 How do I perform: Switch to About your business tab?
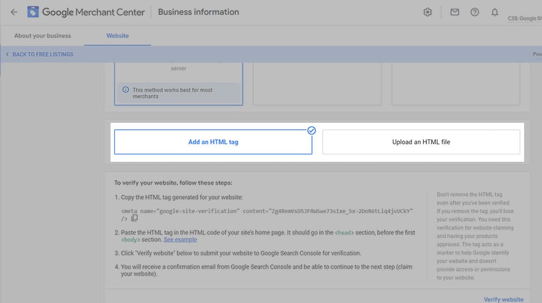42,36
